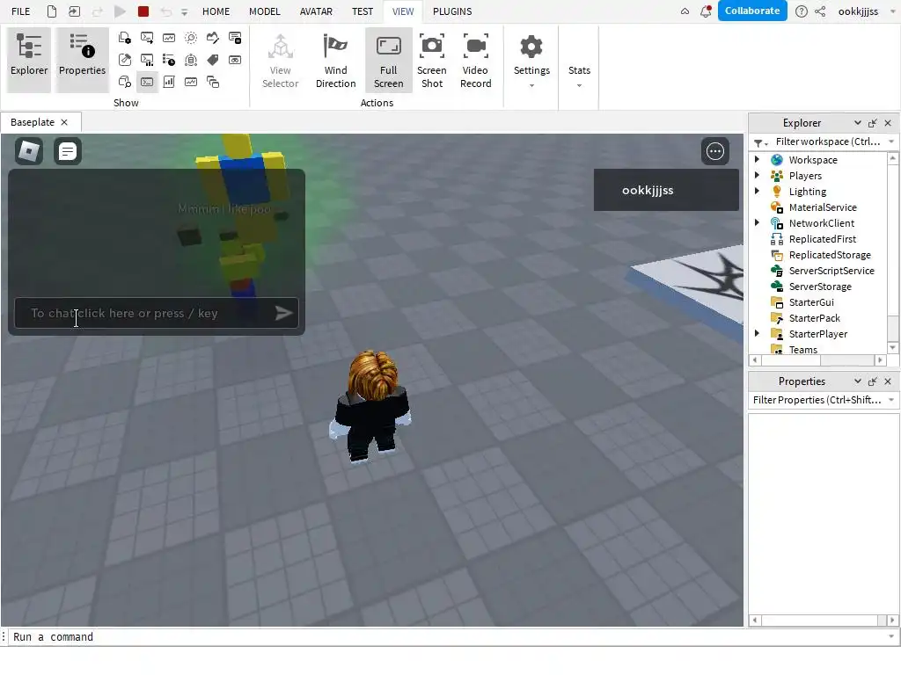Expand the StarterPlayer tree node
The height and width of the screenshot is (675, 901).
pyautogui.click(x=757, y=333)
